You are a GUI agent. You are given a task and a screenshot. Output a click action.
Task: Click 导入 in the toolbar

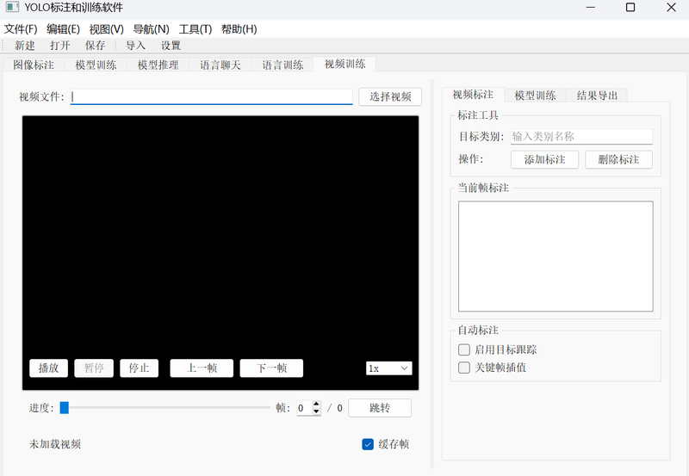tap(135, 46)
